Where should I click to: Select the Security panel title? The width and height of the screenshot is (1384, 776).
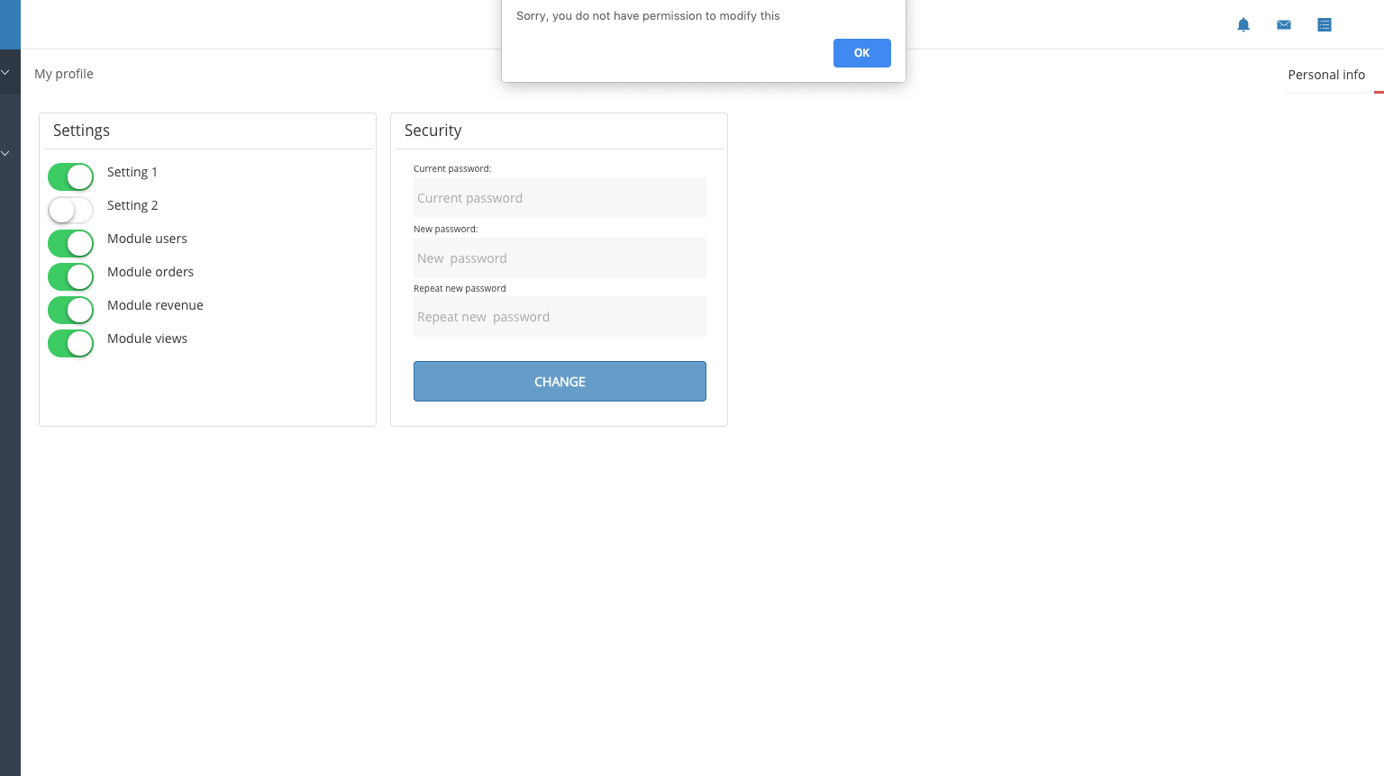click(433, 131)
